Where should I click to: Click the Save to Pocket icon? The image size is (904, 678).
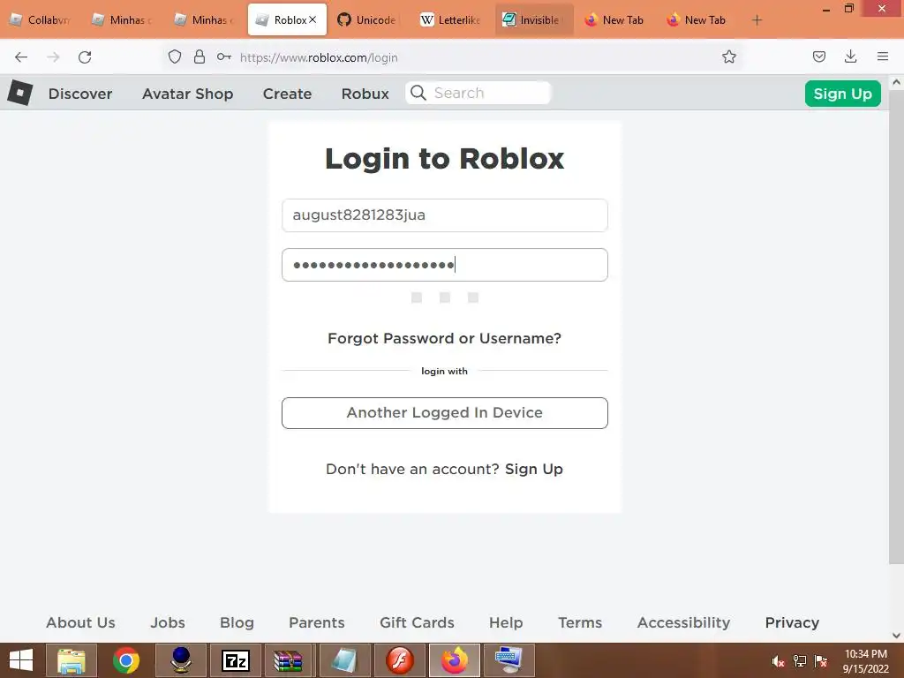[x=819, y=56]
